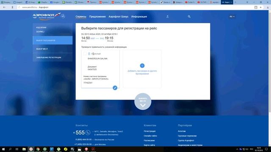Open the Информация menu
This screenshot has width=271, height=152.
[x=139, y=17]
